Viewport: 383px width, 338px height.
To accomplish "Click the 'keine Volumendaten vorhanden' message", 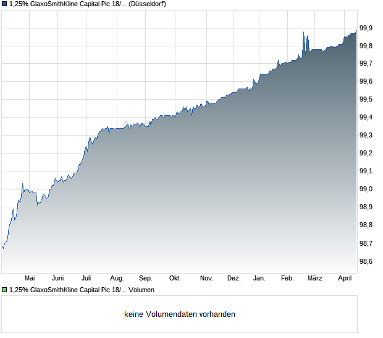I will pos(180,314).
